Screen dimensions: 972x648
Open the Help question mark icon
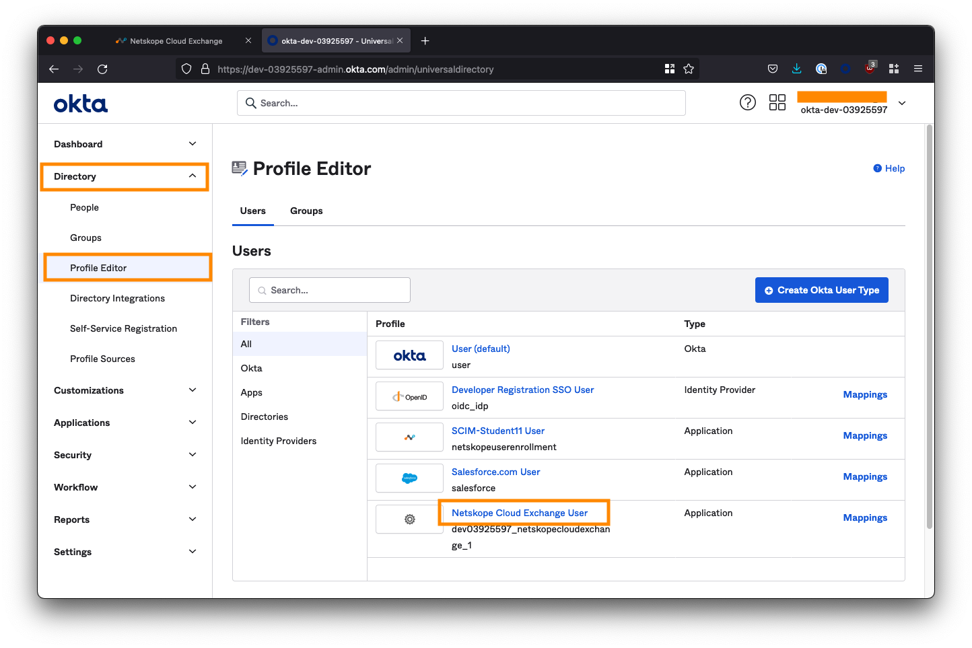pos(748,102)
